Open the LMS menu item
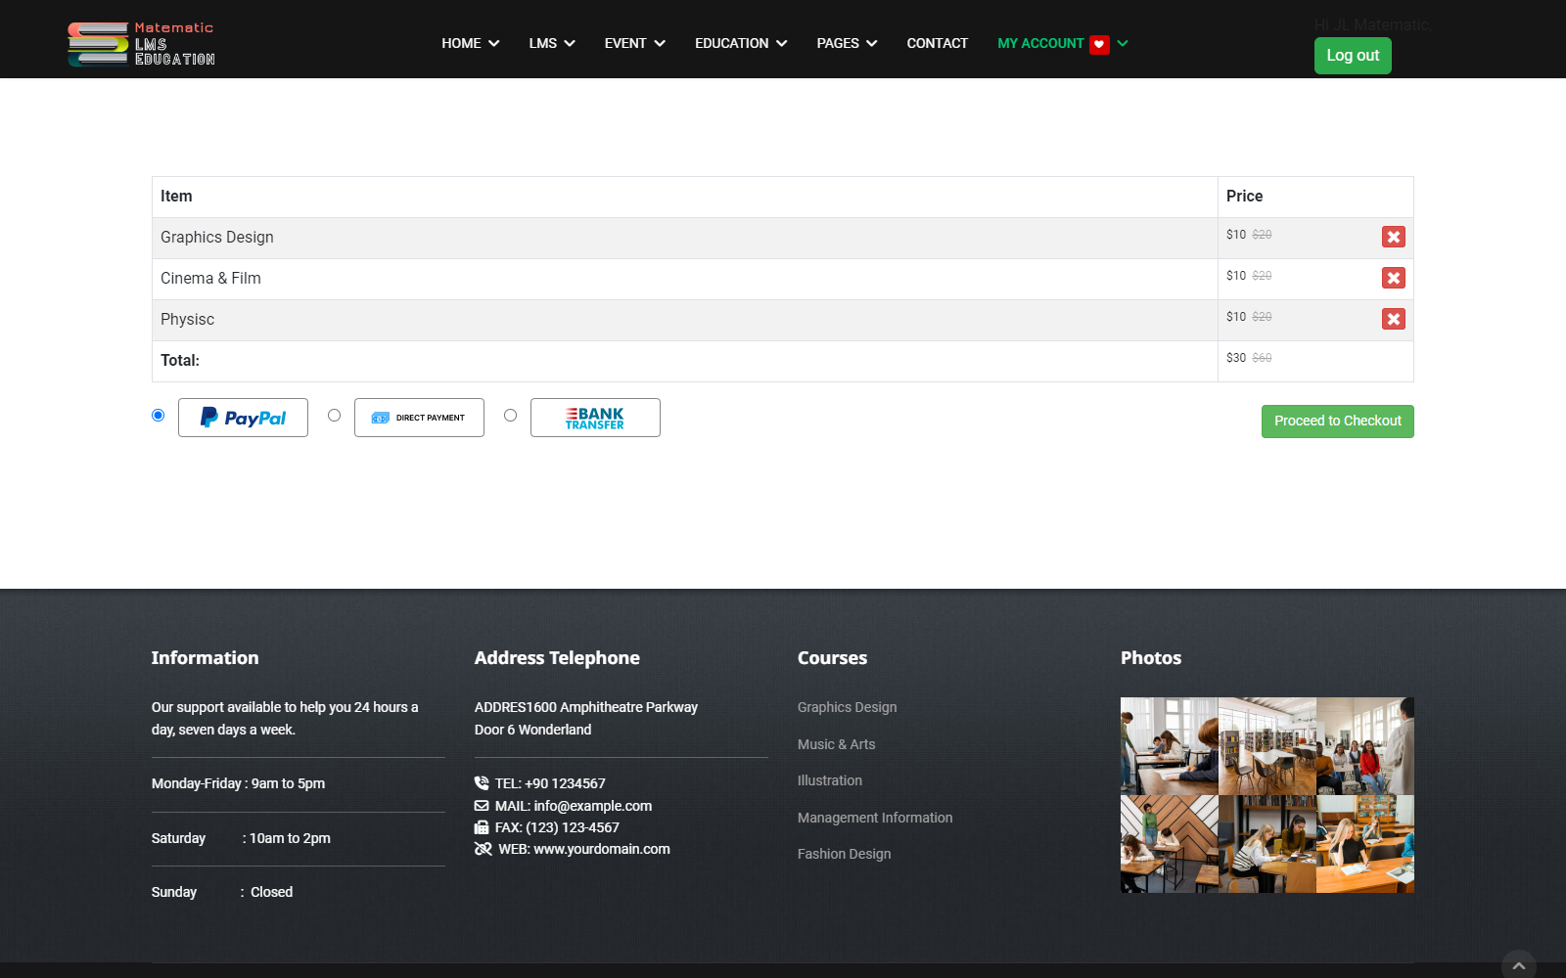1566x978 pixels. point(551,43)
